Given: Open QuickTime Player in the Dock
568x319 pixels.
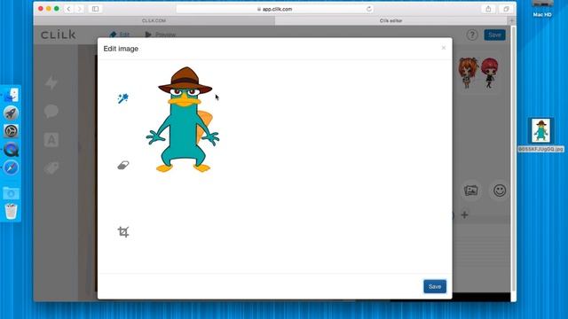Looking at the screenshot, I should [x=11, y=150].
